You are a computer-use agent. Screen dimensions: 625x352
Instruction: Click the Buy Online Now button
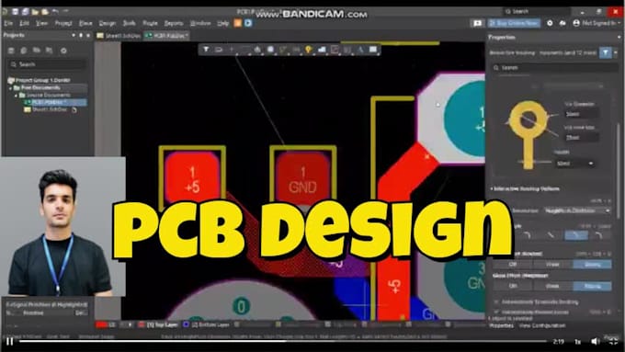[514, 23]
